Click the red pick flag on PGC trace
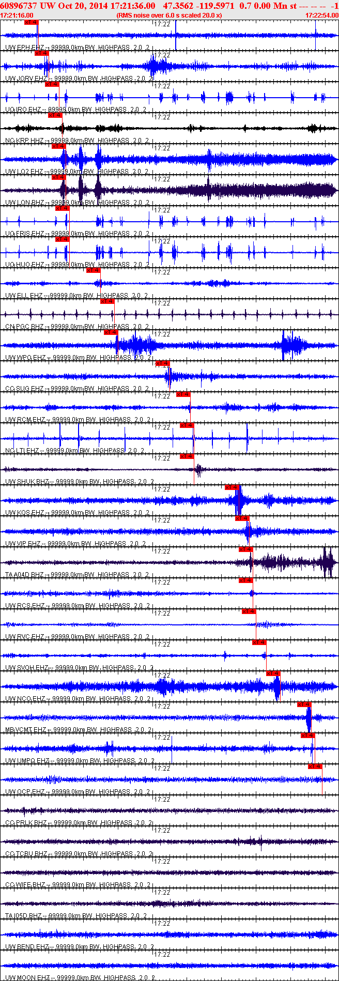The height and width of the screenshot is (981, 339). pos(107,301)
